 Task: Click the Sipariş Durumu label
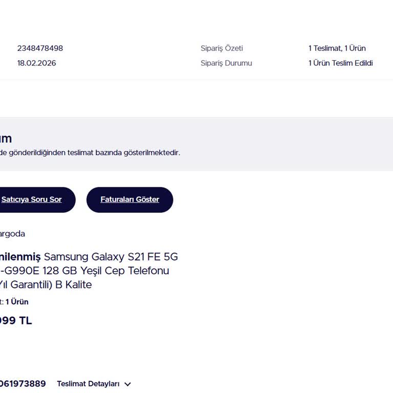(226, 63)
